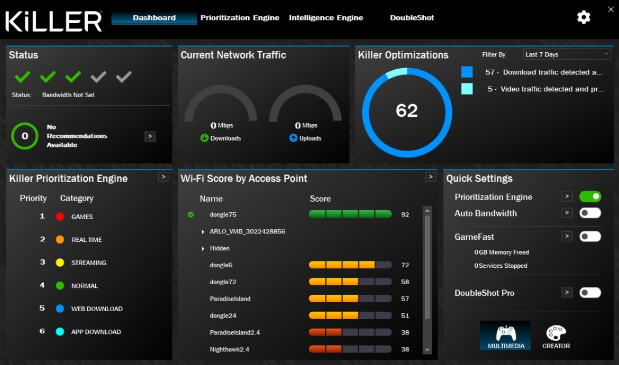
Task: Click the Nighthawk2.4 access point name
Action: [230, 349]
